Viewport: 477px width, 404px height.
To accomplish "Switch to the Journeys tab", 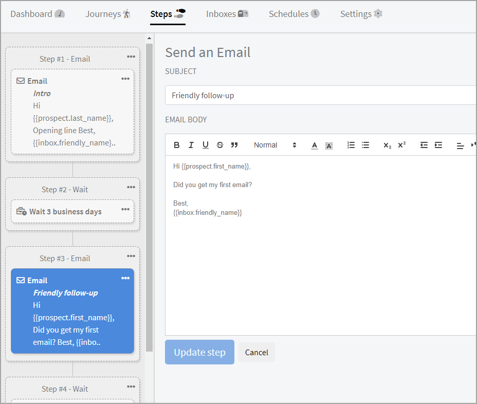I will coord(107,14).
